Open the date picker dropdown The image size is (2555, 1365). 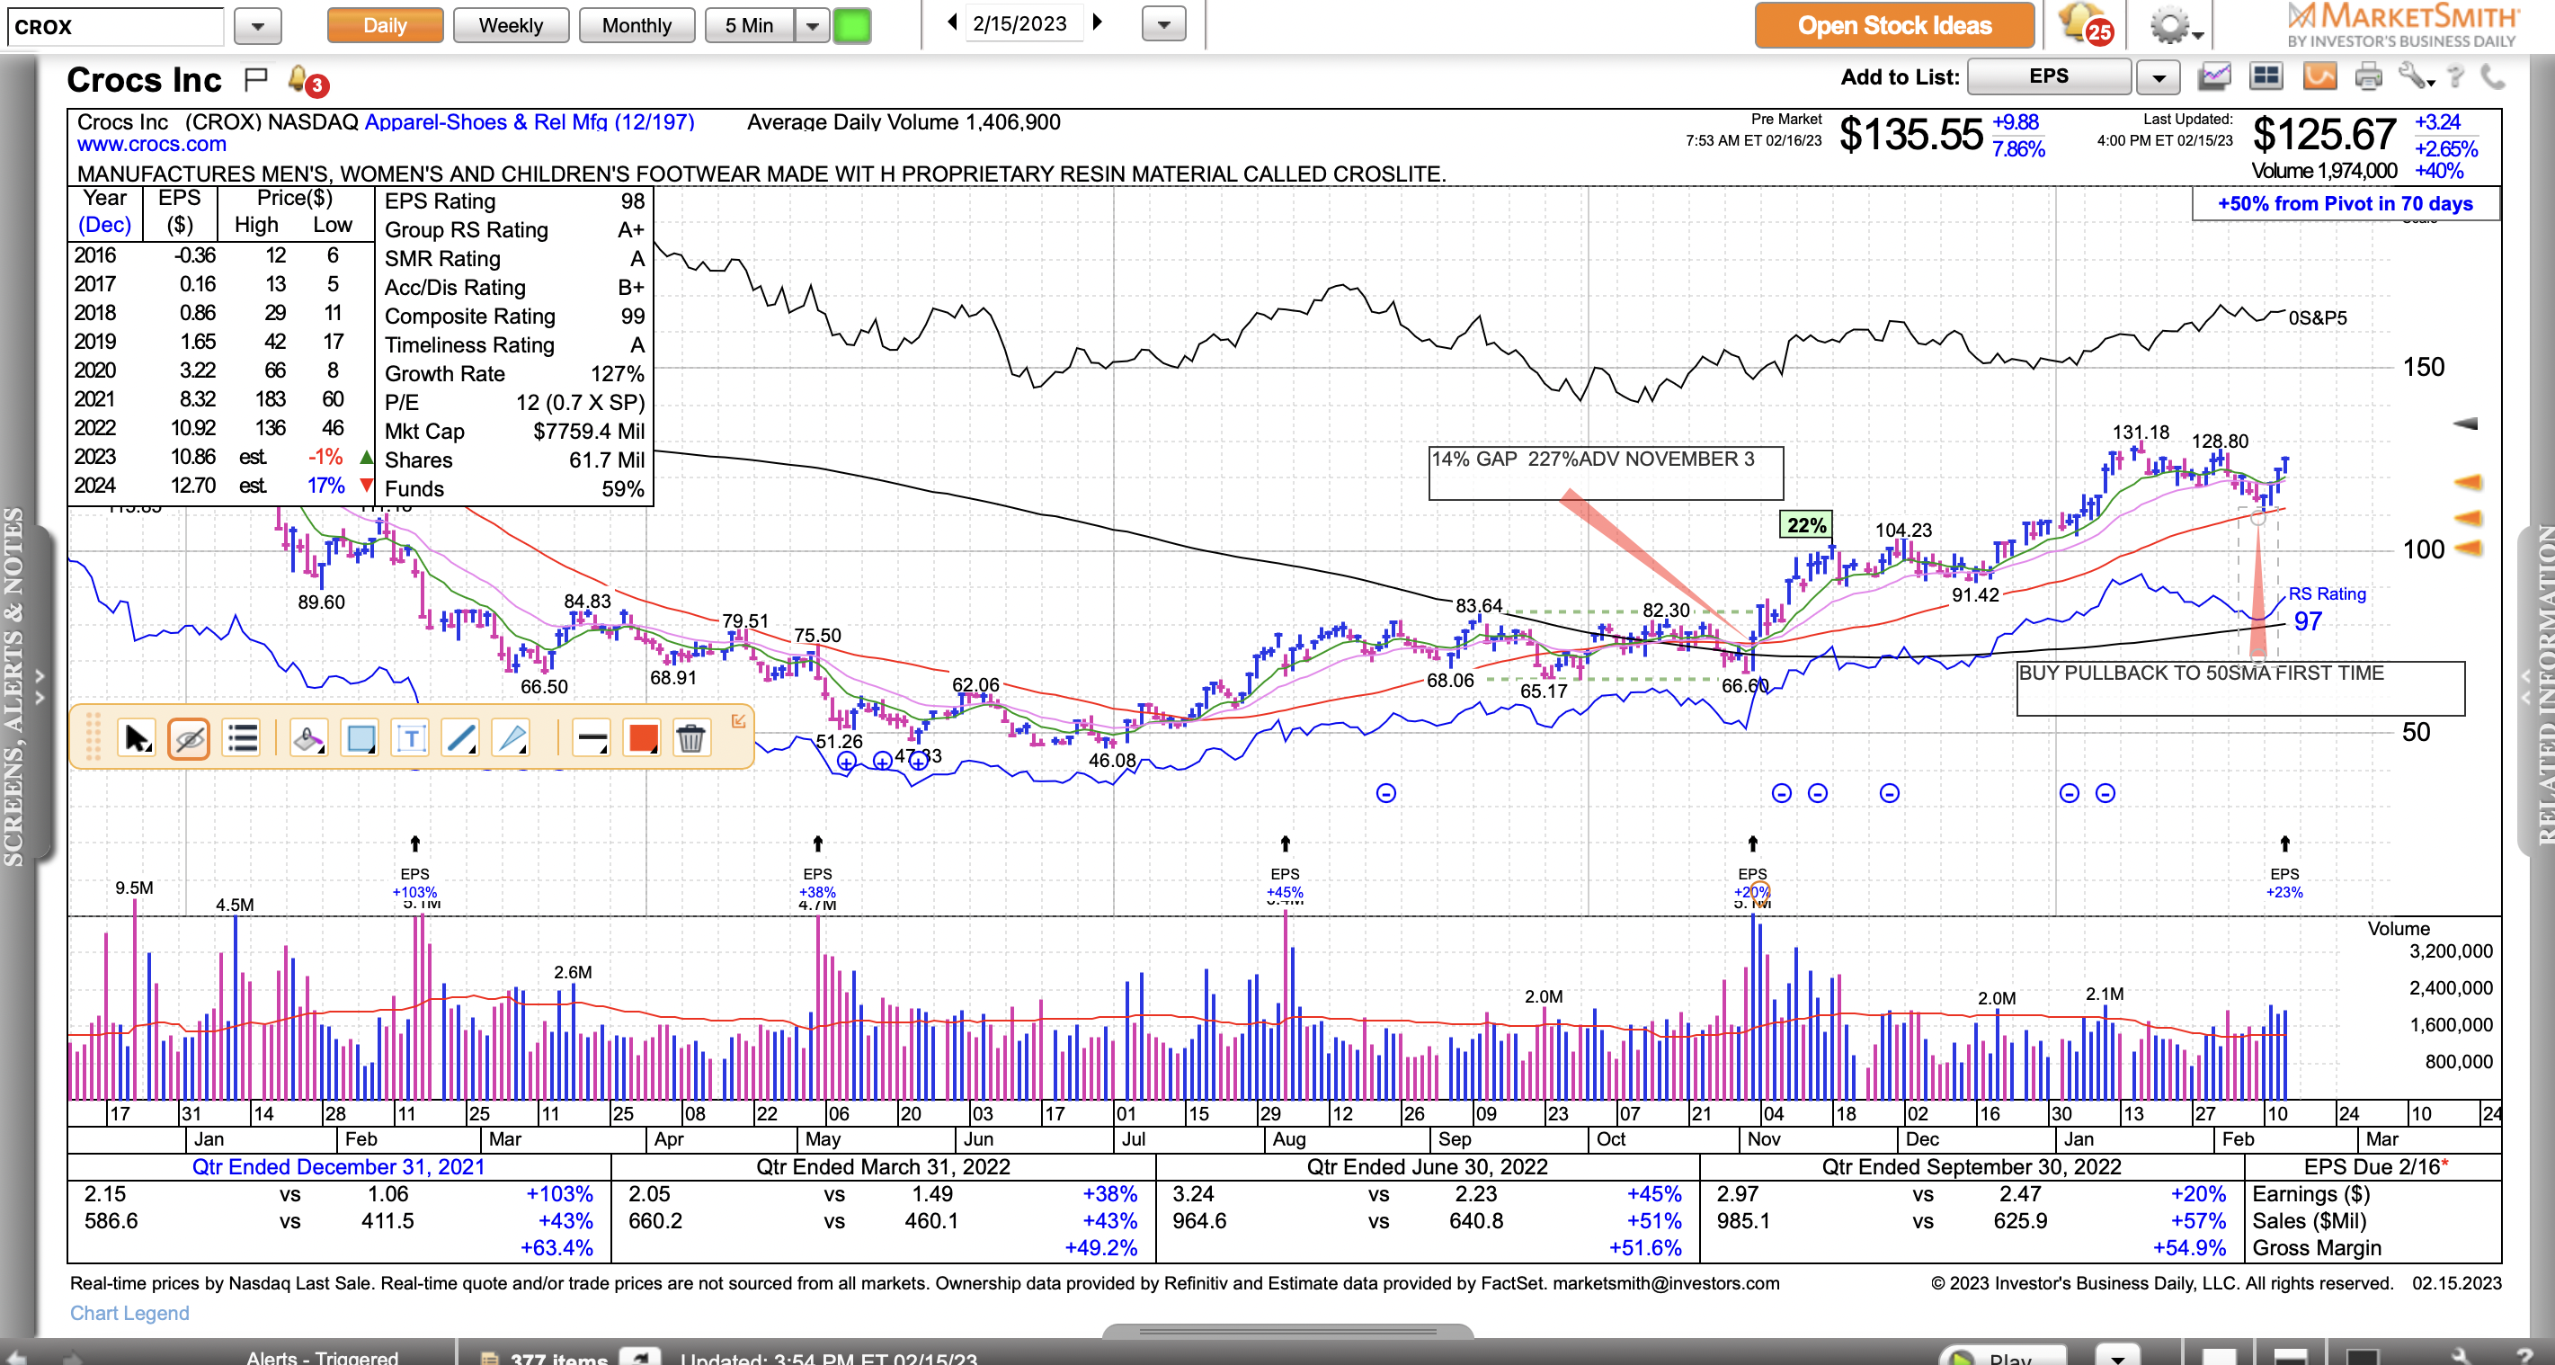click(1164, 23)
